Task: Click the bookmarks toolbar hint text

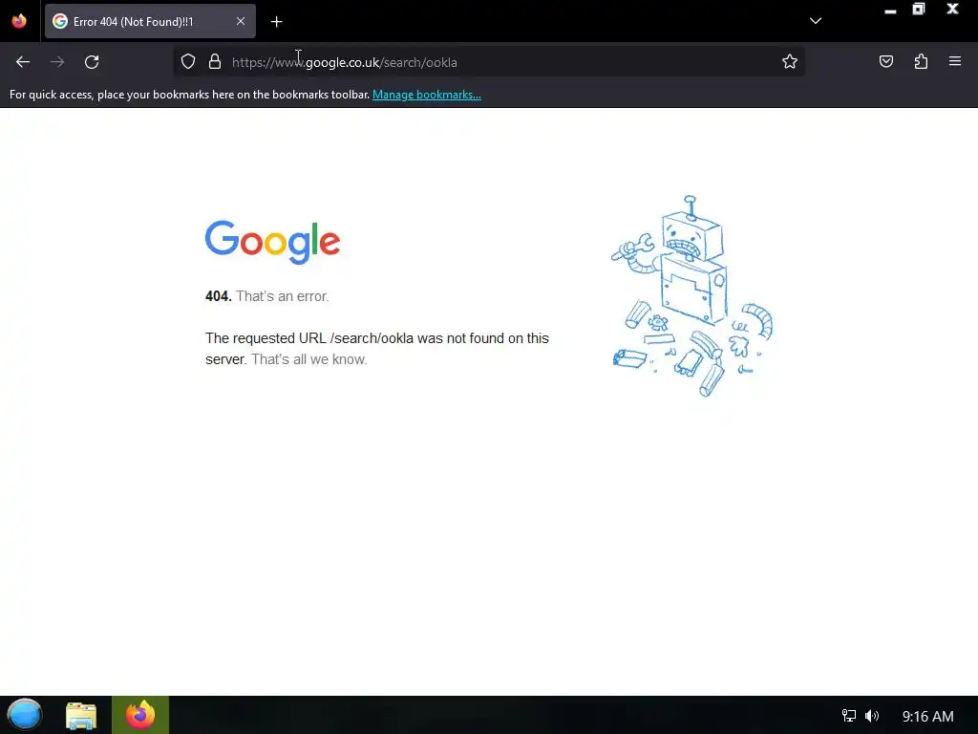Action: (x=190, y=95)
